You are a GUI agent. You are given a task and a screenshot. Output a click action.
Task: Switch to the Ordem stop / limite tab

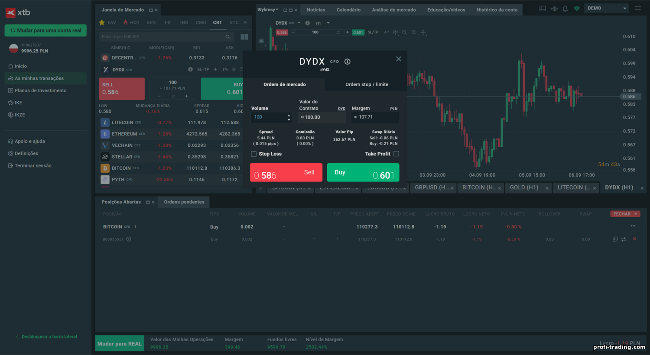pos(366,84)
